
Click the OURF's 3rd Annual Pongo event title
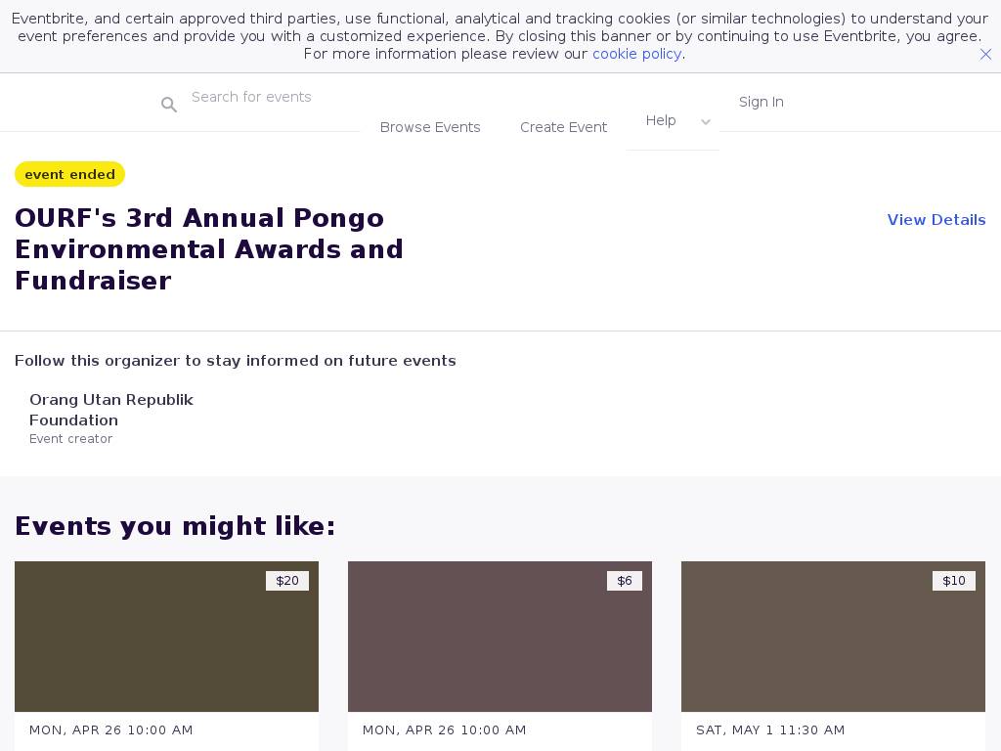tap(209, 249)
